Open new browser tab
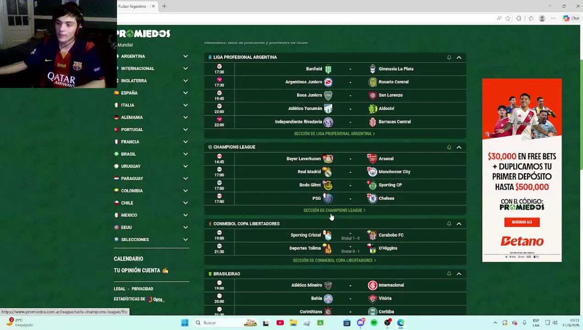Viewport: 583px width, 330px height. coord(164,6)
